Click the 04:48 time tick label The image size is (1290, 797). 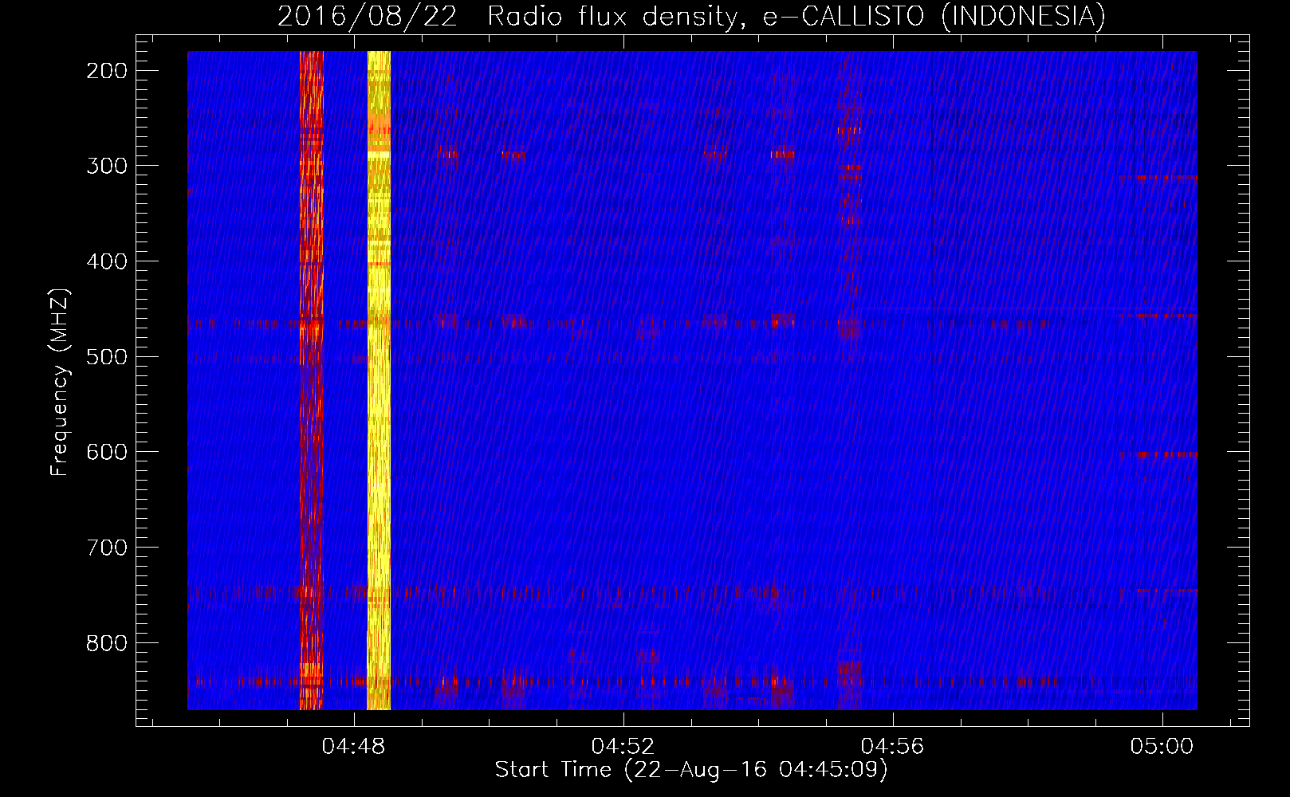(353, 746)
